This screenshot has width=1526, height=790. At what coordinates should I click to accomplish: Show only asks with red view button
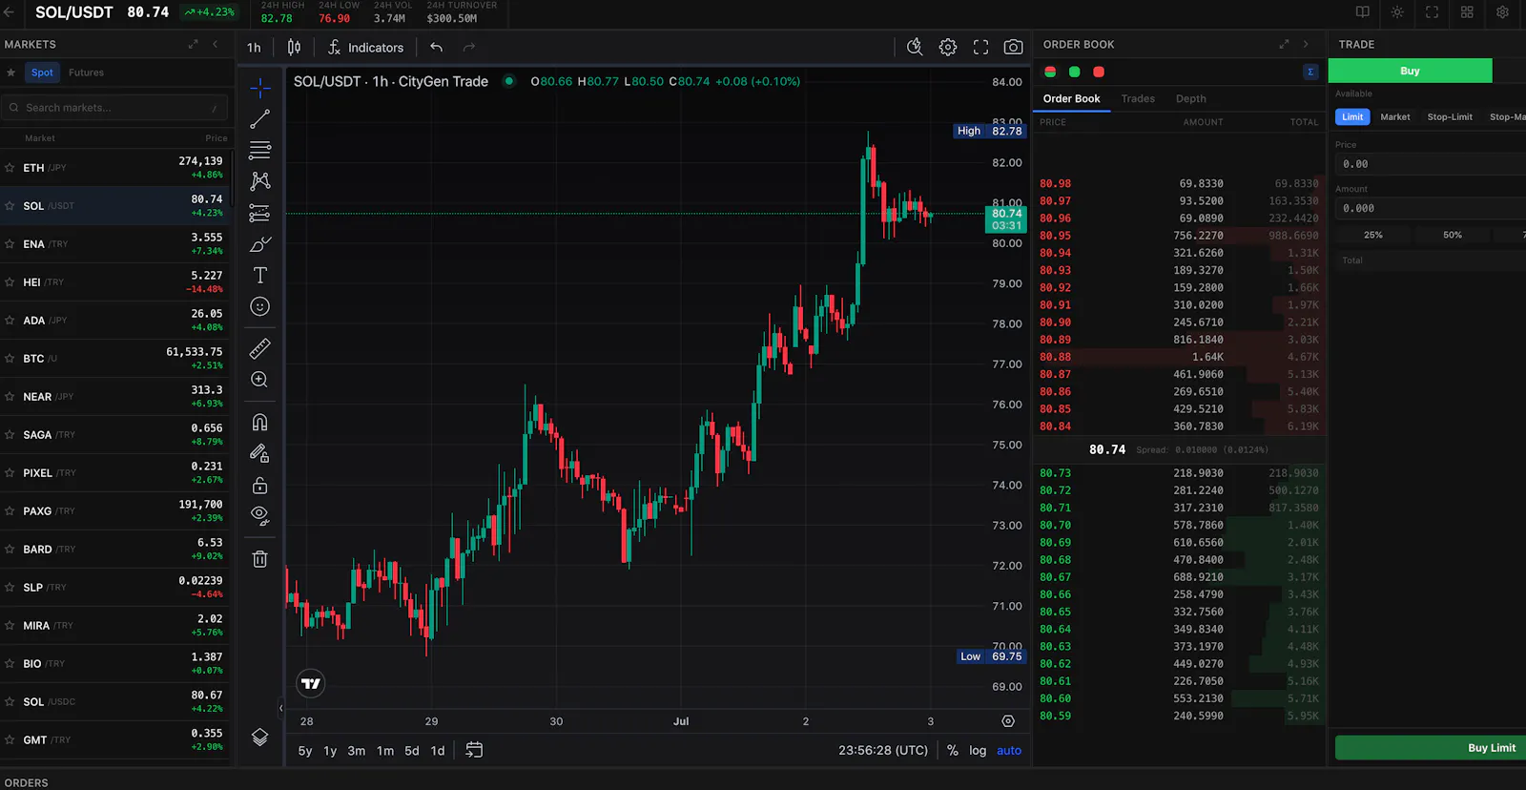tap(1099, 72)
